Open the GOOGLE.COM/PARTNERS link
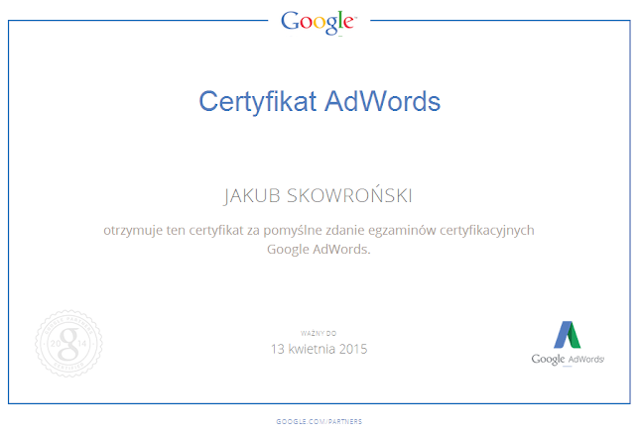The height and width of the screenshot is (434, 640). [x=320, y=421]
